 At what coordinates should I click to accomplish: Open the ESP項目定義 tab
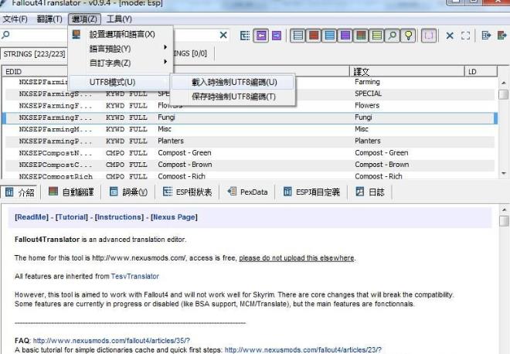coord(311,192)
